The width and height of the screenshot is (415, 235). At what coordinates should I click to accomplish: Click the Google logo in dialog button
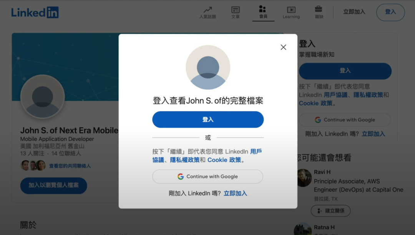[x=181, y=176]
